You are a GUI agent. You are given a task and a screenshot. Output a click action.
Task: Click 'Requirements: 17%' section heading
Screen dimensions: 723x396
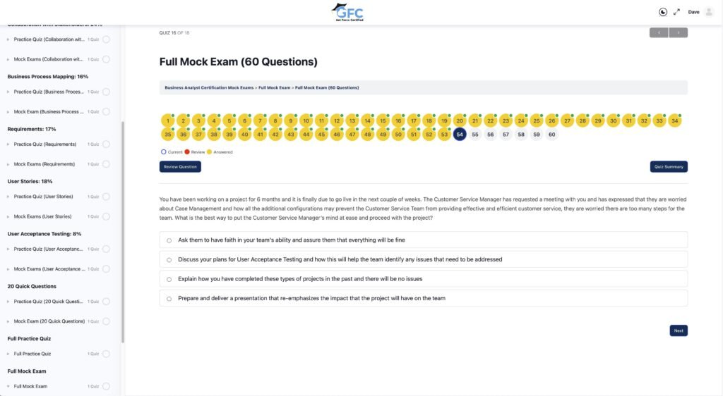(x=31, y=129)
